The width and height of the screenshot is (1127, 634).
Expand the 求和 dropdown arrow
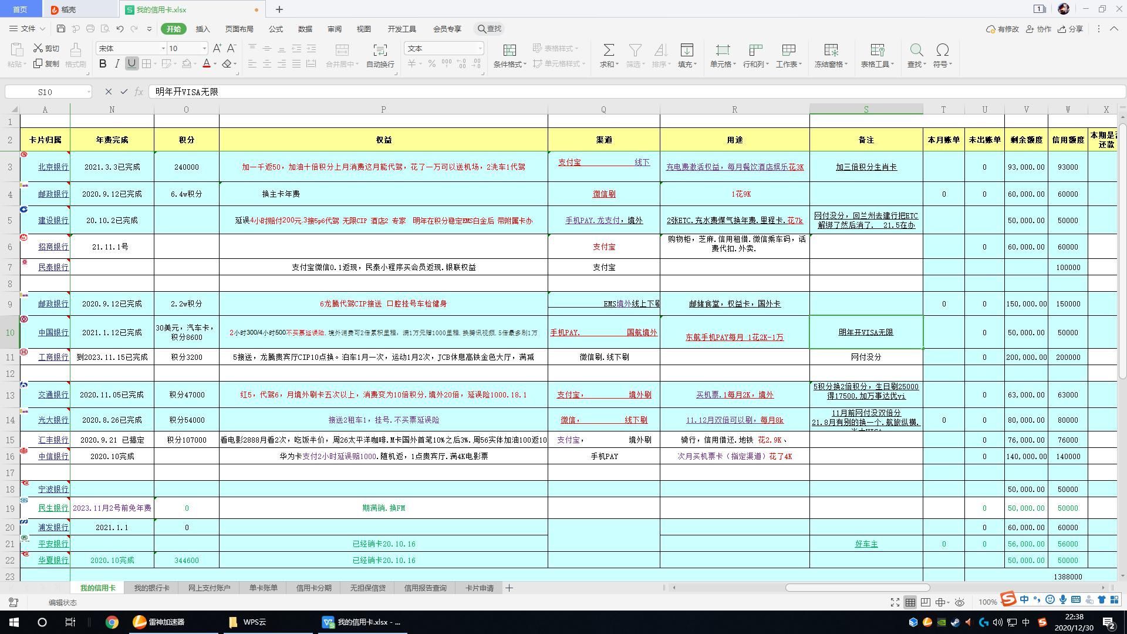pyautogui.click(x=617, y=65)
